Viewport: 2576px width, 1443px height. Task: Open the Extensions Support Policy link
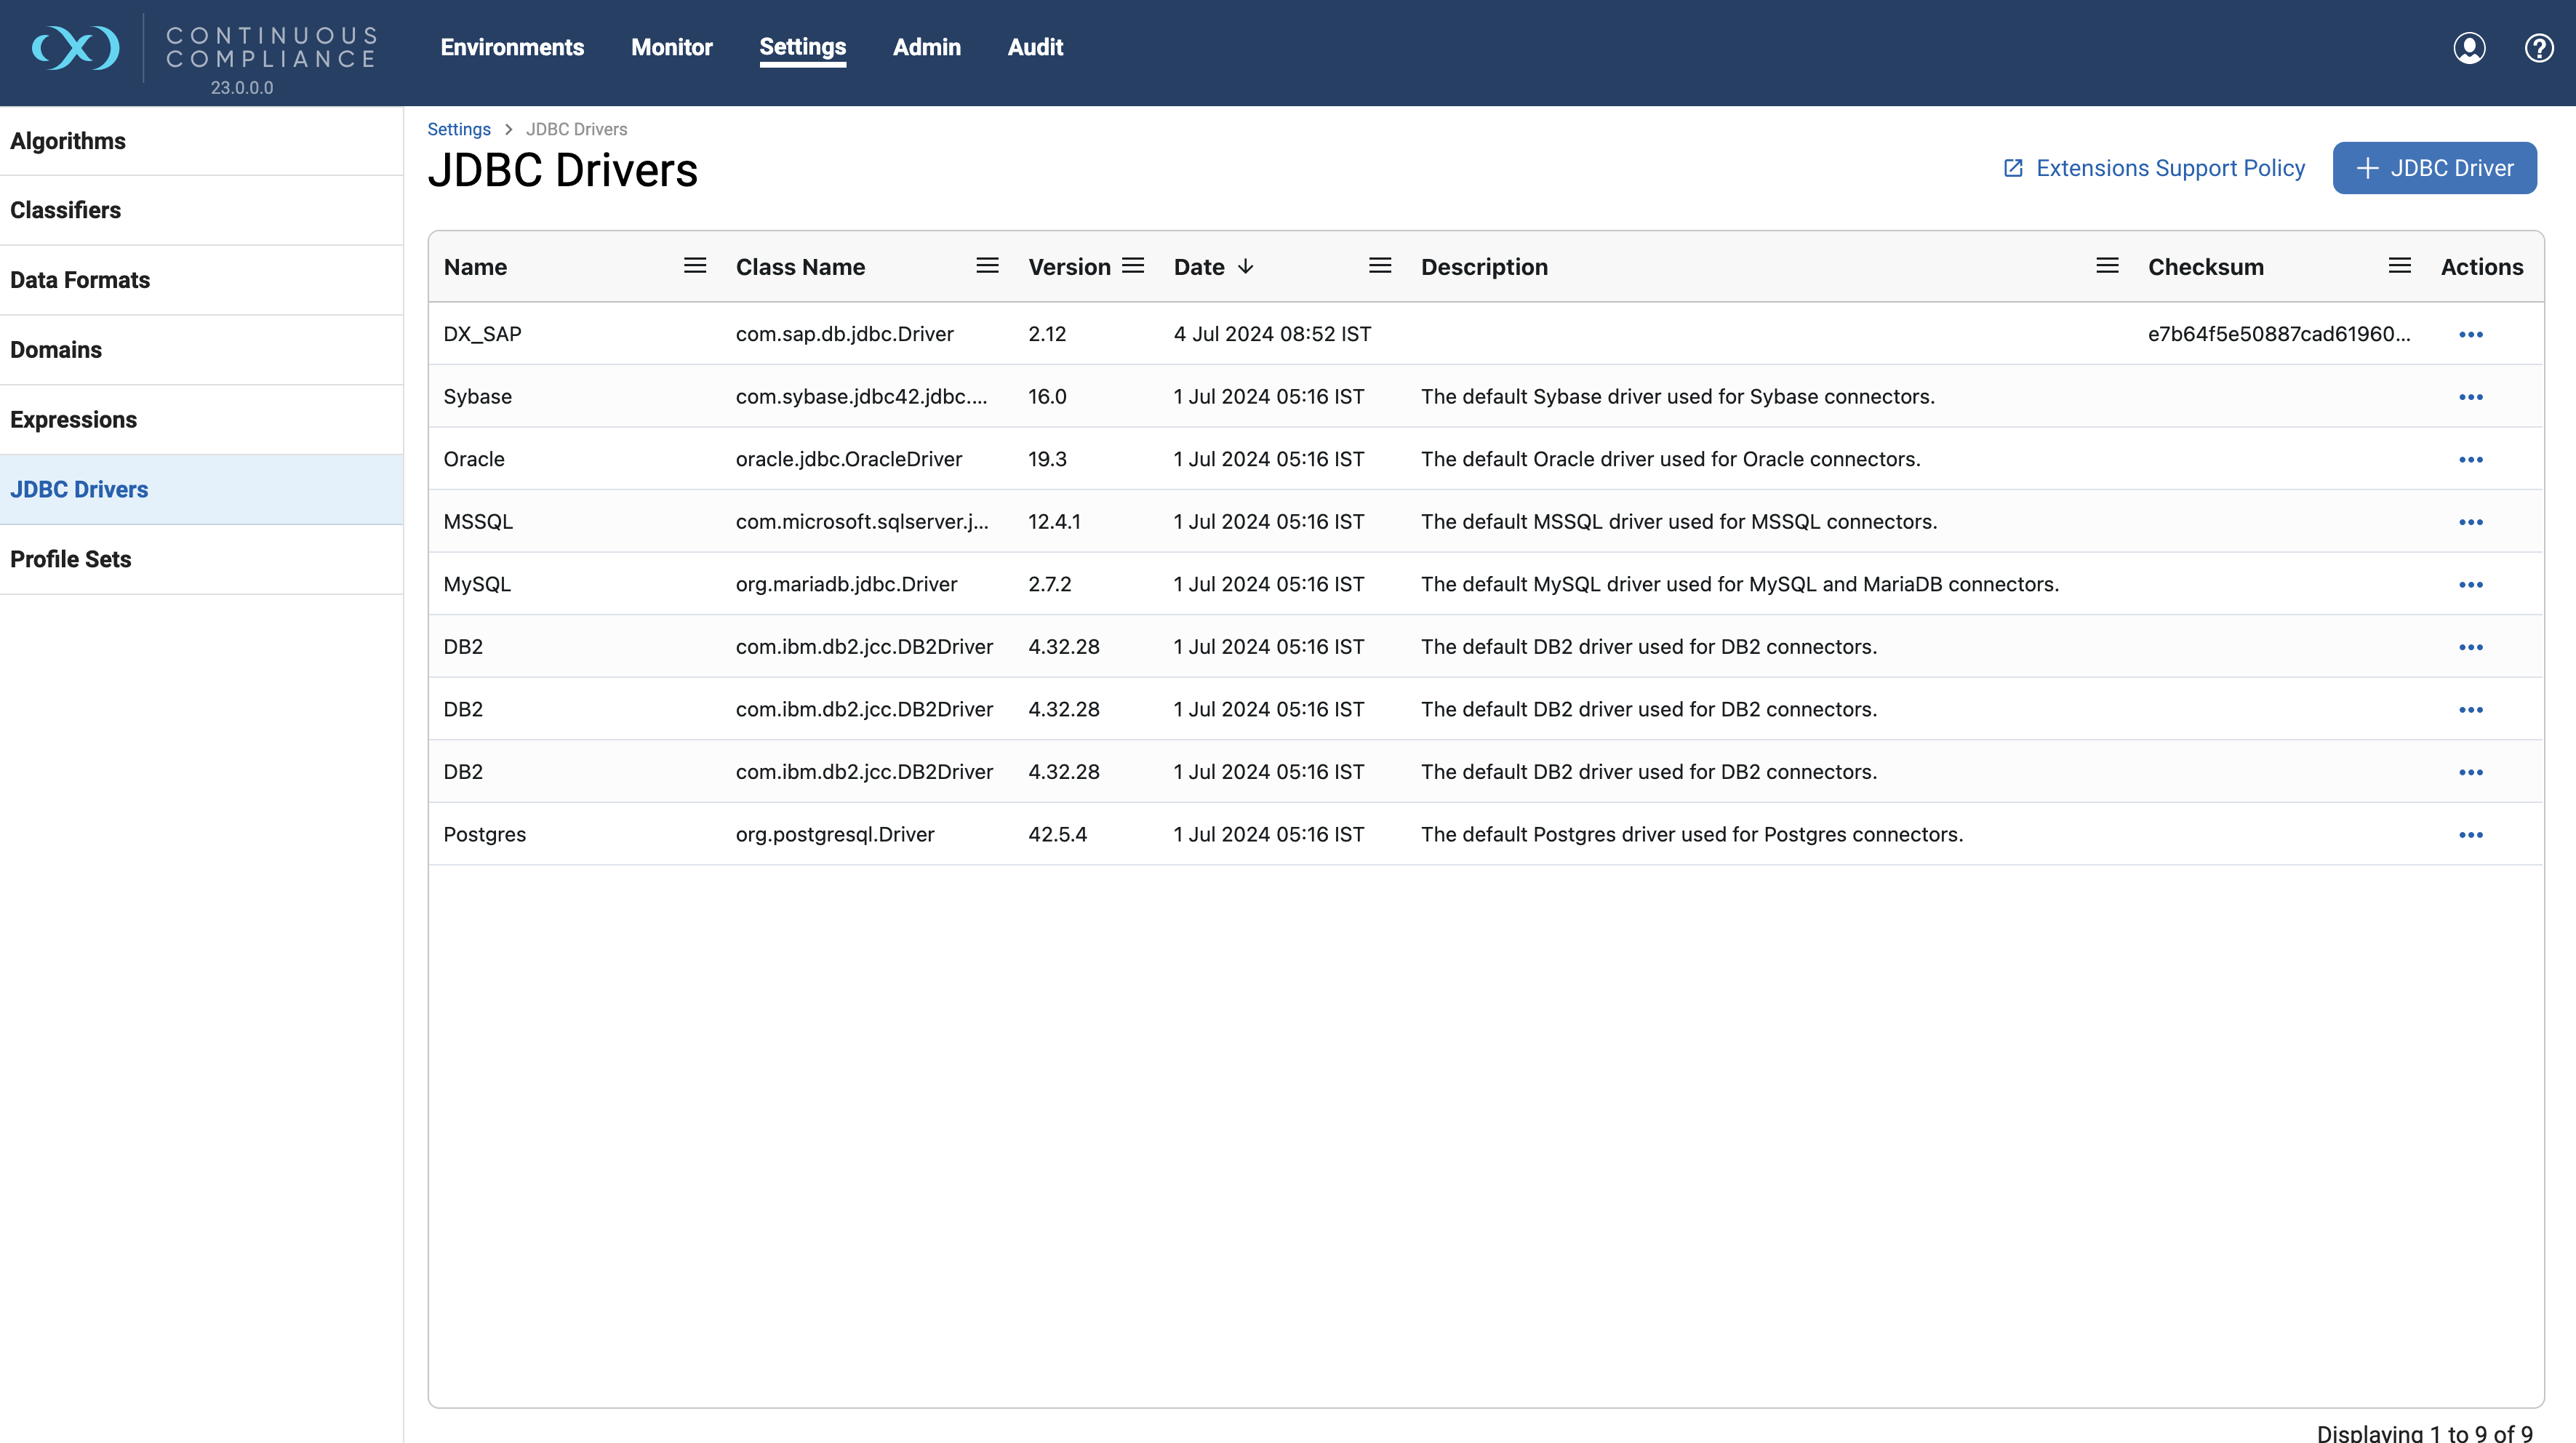point(2155,168)
